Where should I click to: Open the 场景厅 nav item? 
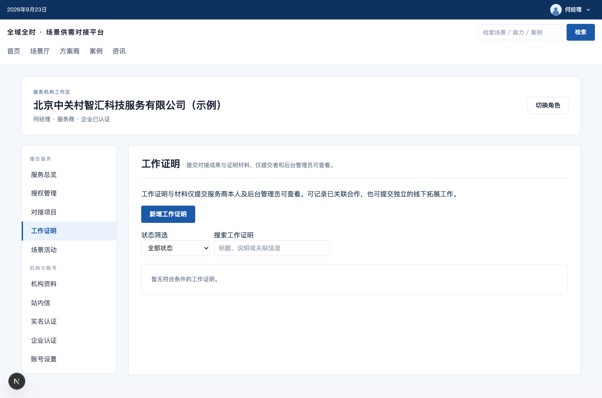40,51
